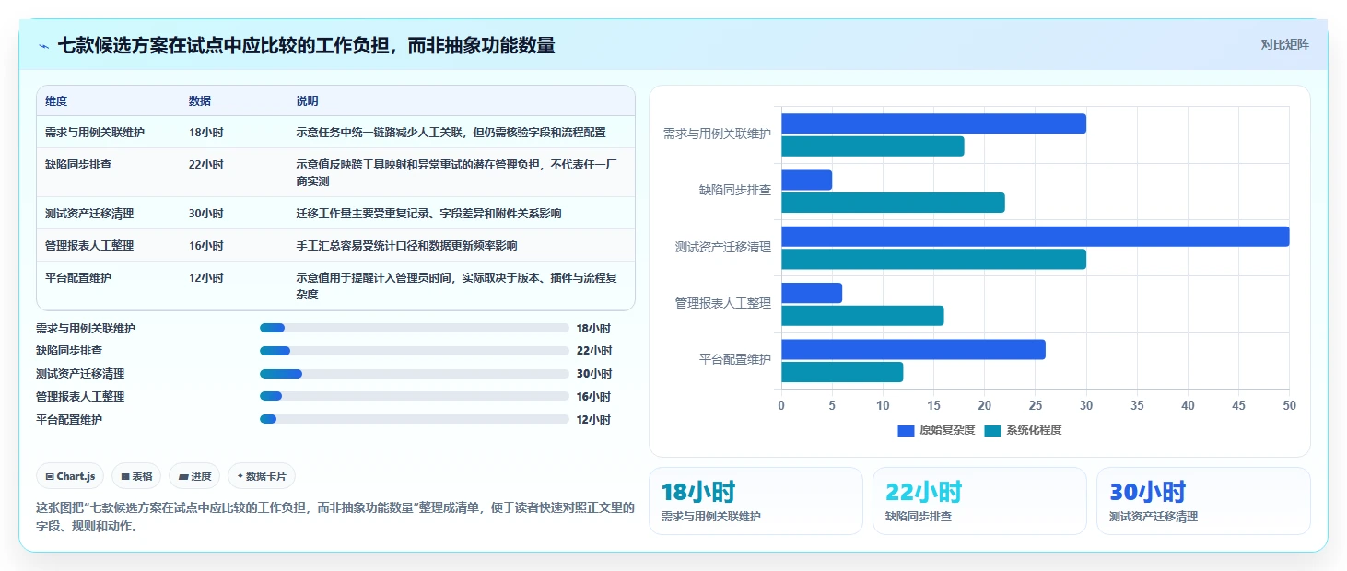Click the 需求与用例关联维护 progress bar

point(415,328)
